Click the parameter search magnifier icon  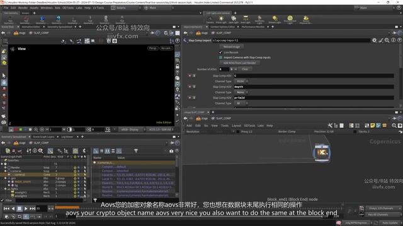pos(387,40)
